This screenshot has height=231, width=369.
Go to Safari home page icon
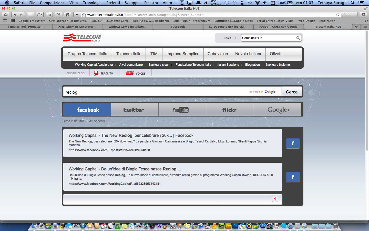6,15
